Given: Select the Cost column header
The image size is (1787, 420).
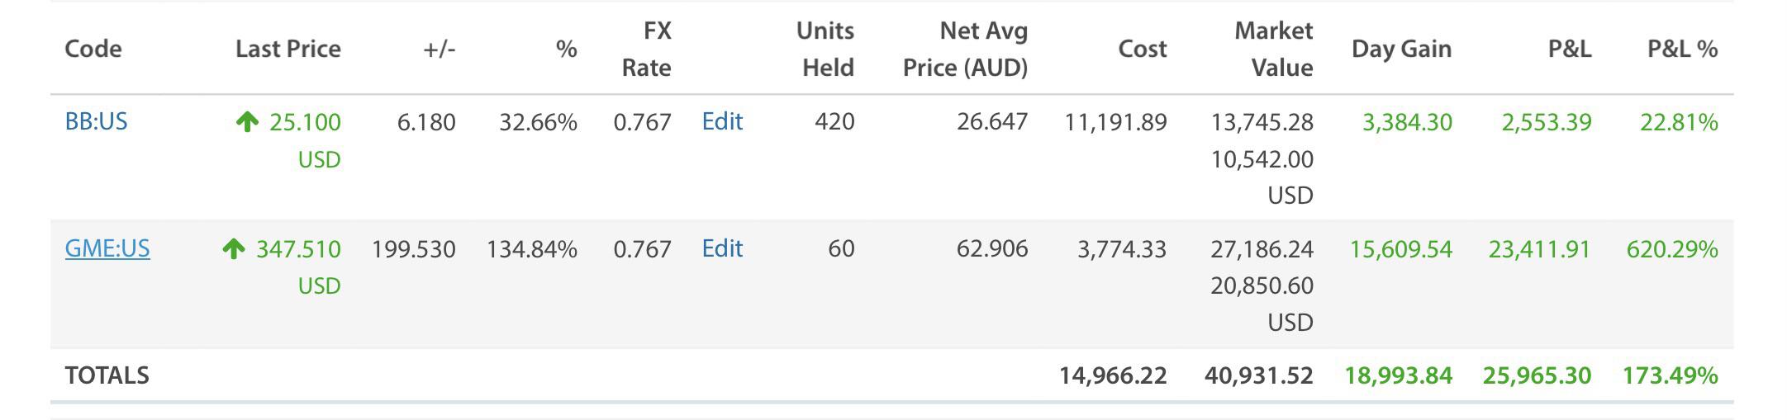Looking at the screenshot, I should 1142,50.
